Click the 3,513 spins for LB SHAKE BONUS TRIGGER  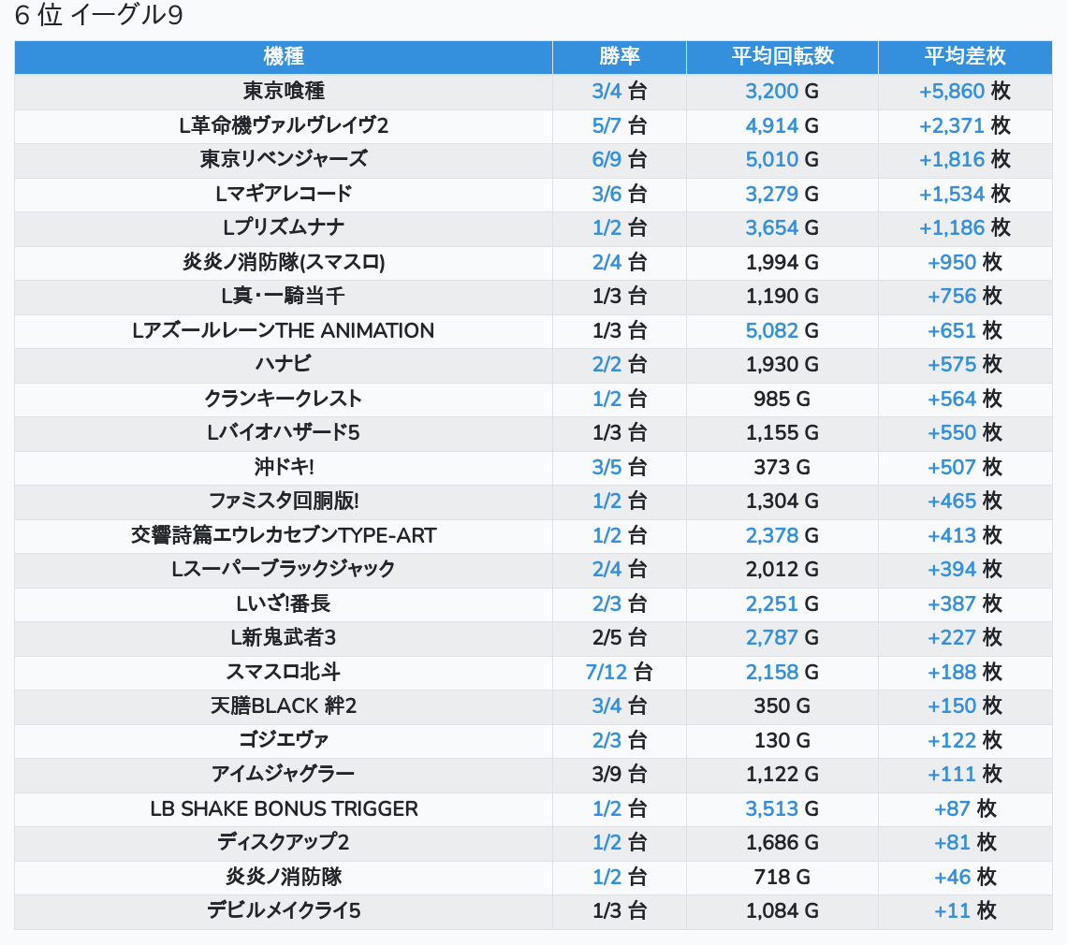click(x=771, y=808)
